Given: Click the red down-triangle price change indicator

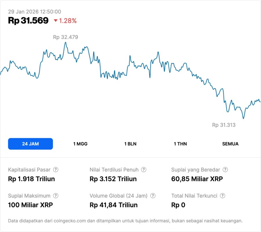Looking at the screenshot, I should click(x=56, y=21).
